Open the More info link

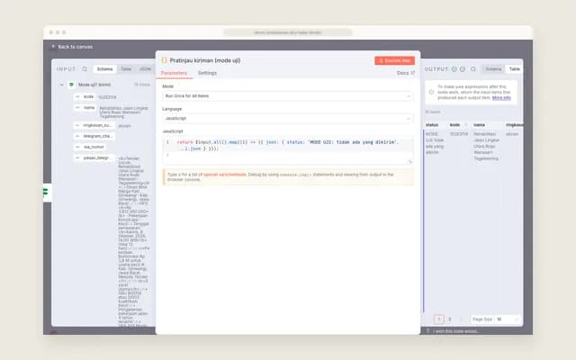coord(501,98)
